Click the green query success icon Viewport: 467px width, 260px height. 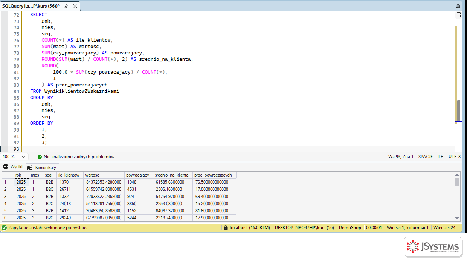(x=4, y=228)
